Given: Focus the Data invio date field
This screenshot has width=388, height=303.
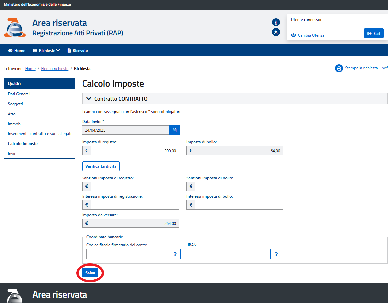Looking at the screenshot, I should point(126,130).
